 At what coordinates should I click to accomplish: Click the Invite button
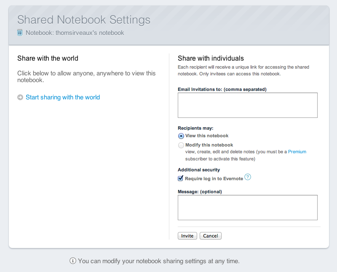click(187, 236)
